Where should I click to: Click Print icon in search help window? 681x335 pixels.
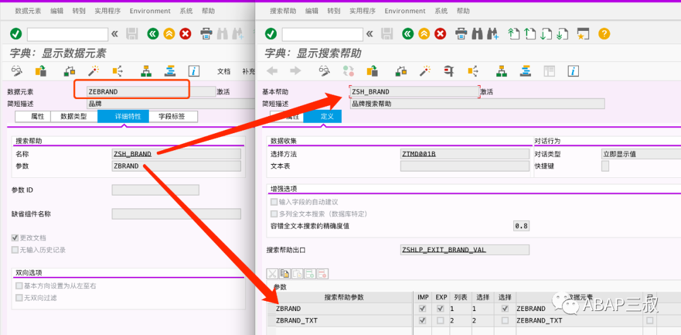[x=461, y=34]
